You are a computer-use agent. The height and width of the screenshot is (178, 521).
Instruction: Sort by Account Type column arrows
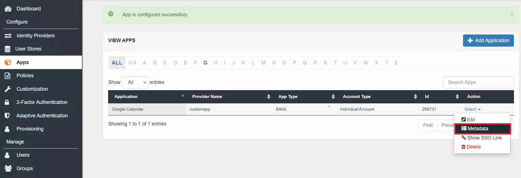click(415, 97)
